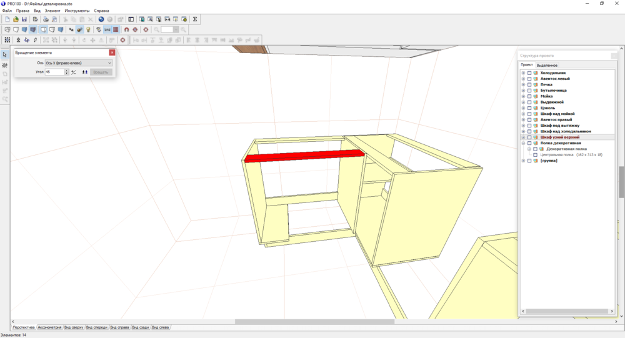Create a new project file
Viewport: 625px width, 338px height.
[x=7, y=19]
